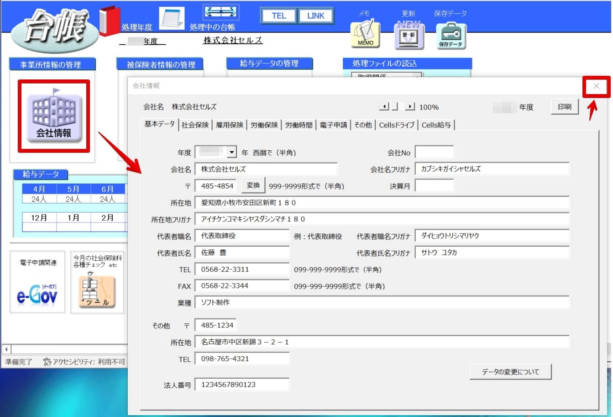
Task: Click the 代表者氏名フリガナ サトウ ユタカ field
Action: 492,252
